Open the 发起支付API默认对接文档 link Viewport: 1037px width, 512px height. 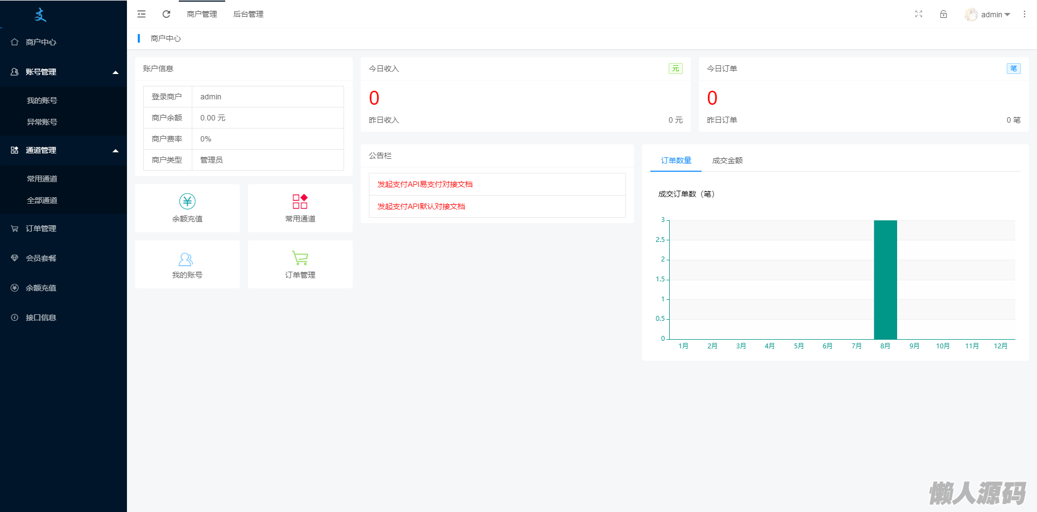click(421, 206)
